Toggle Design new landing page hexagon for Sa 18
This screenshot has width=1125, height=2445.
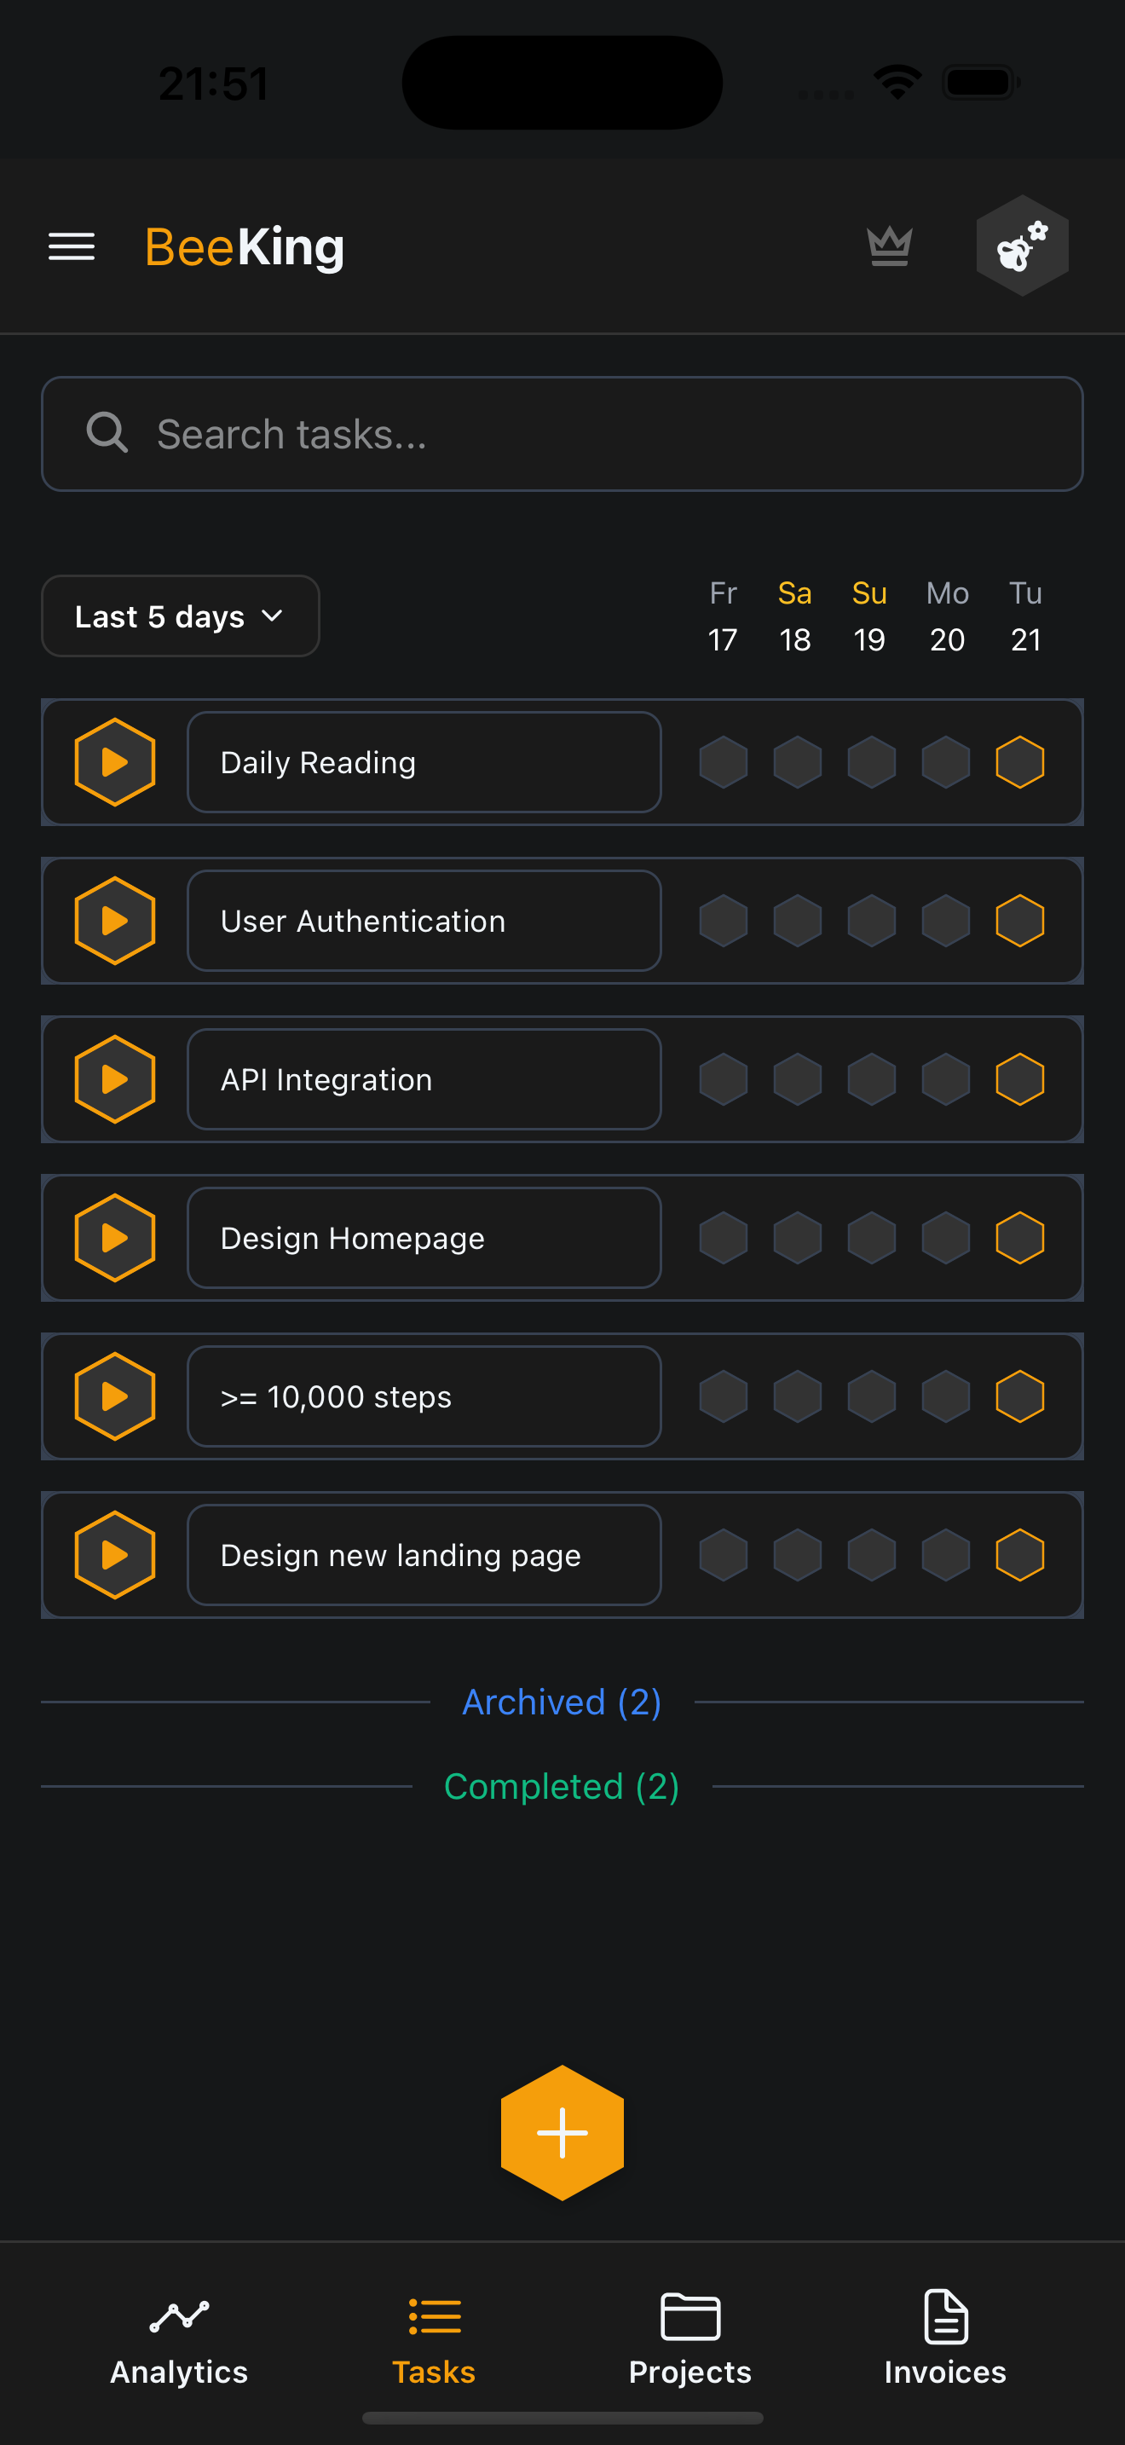coord(797,1555)
